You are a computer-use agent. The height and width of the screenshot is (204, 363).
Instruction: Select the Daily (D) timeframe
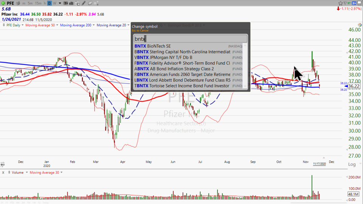click(49, 3)
